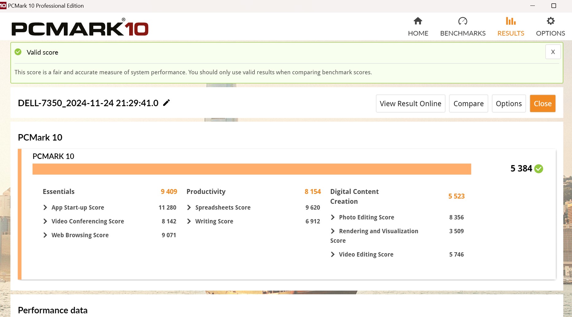This screenshot has width=572, height=317.
Task: Click the orange PCMARK 10 score bar
Action: (x=252, y=169)
